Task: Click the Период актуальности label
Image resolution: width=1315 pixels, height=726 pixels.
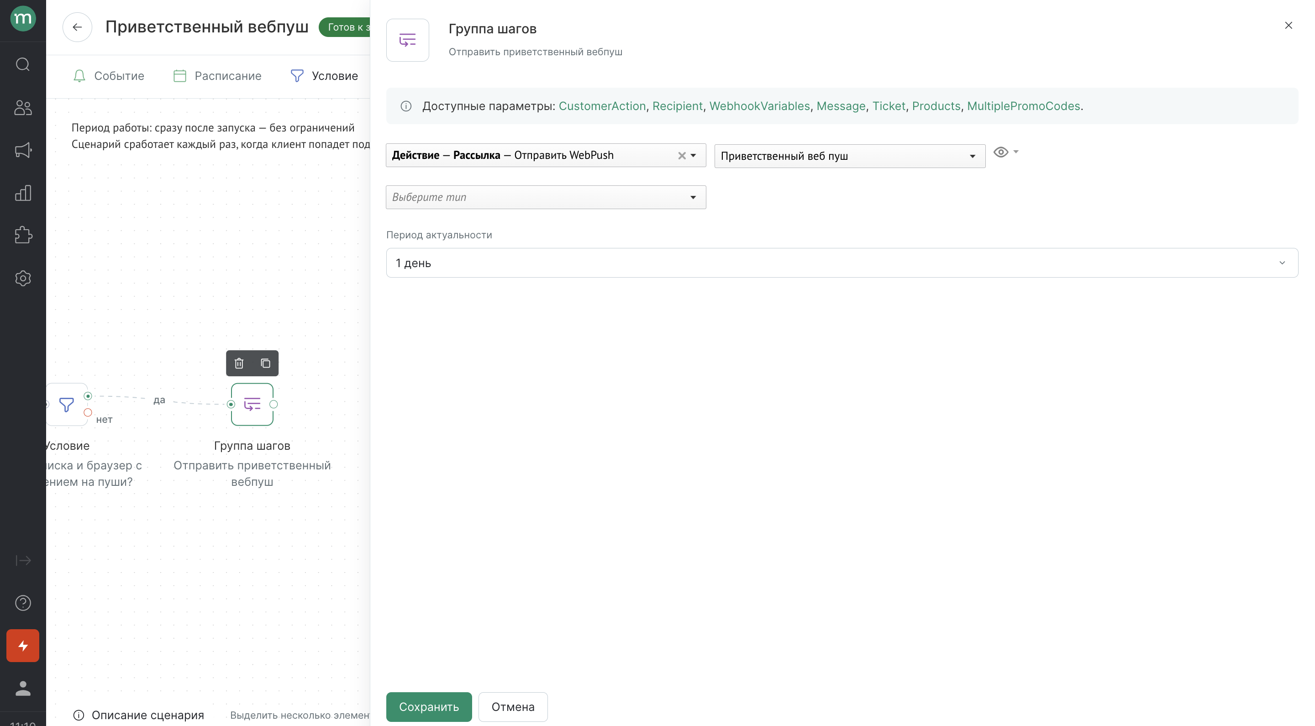Action: [439, 235]
